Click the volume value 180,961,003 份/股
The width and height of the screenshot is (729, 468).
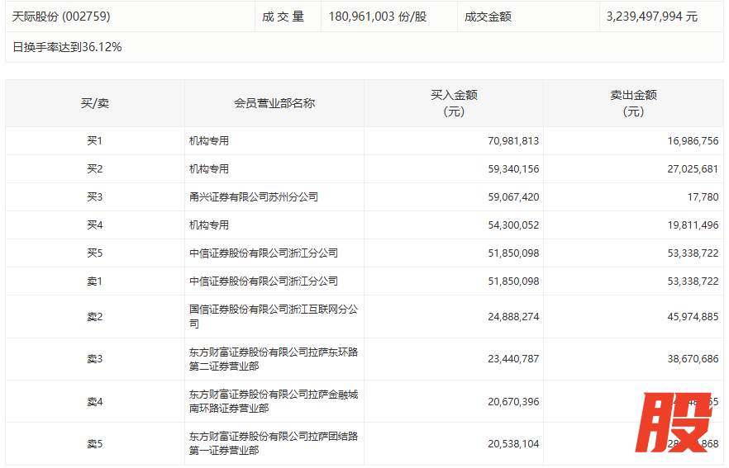coord(377,17)
